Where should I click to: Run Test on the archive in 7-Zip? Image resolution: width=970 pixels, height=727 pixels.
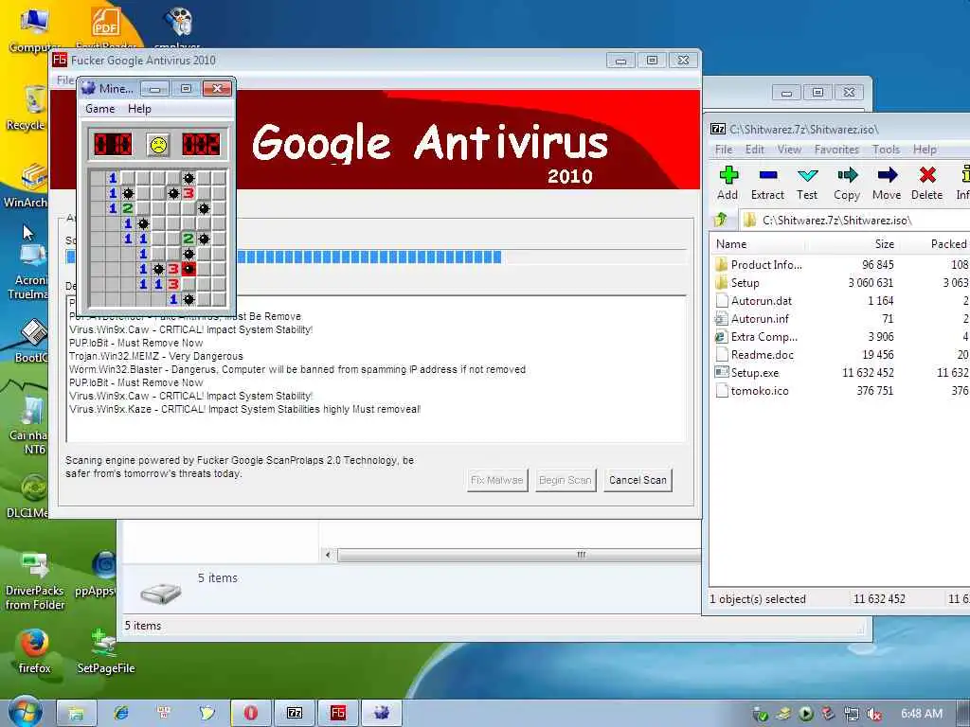pyautogui.click(x=807, y=183)
